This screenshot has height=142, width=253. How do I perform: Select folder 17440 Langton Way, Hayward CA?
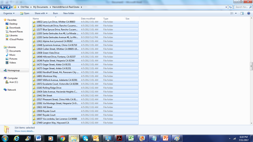point(85,123)
